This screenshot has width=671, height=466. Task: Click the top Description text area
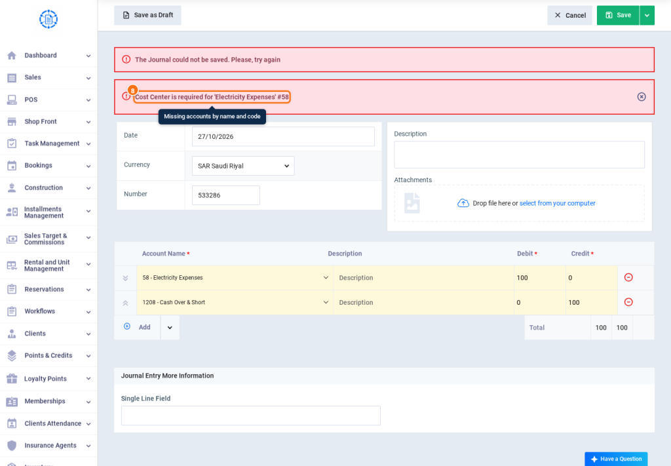point(519,155)
